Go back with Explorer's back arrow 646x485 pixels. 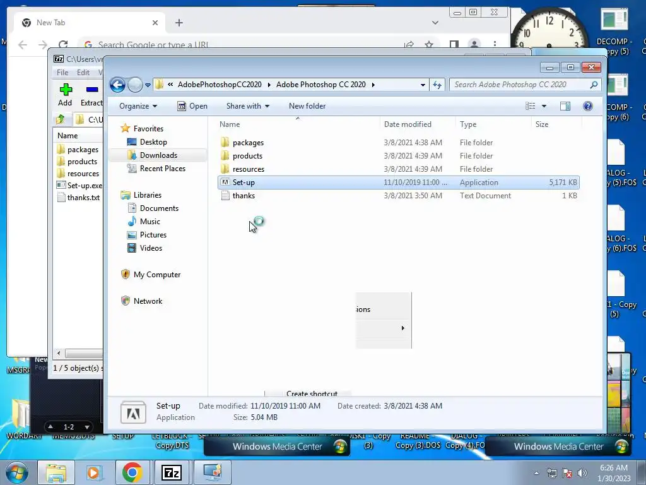[117, 85]
